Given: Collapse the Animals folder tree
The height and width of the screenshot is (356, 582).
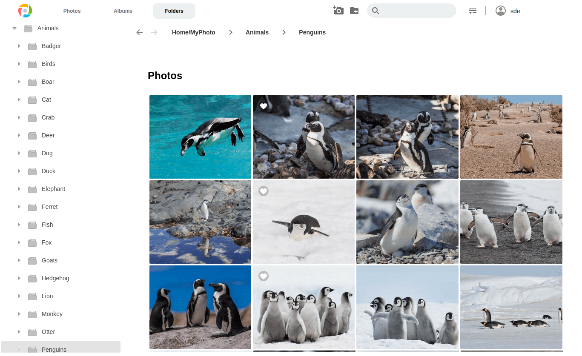Looking at the screenshot, I should (14, 28).
